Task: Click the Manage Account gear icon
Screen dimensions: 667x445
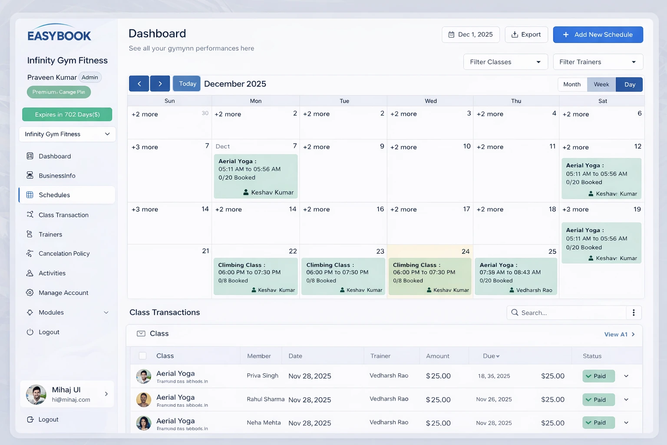Action: (x=30, y=292)
